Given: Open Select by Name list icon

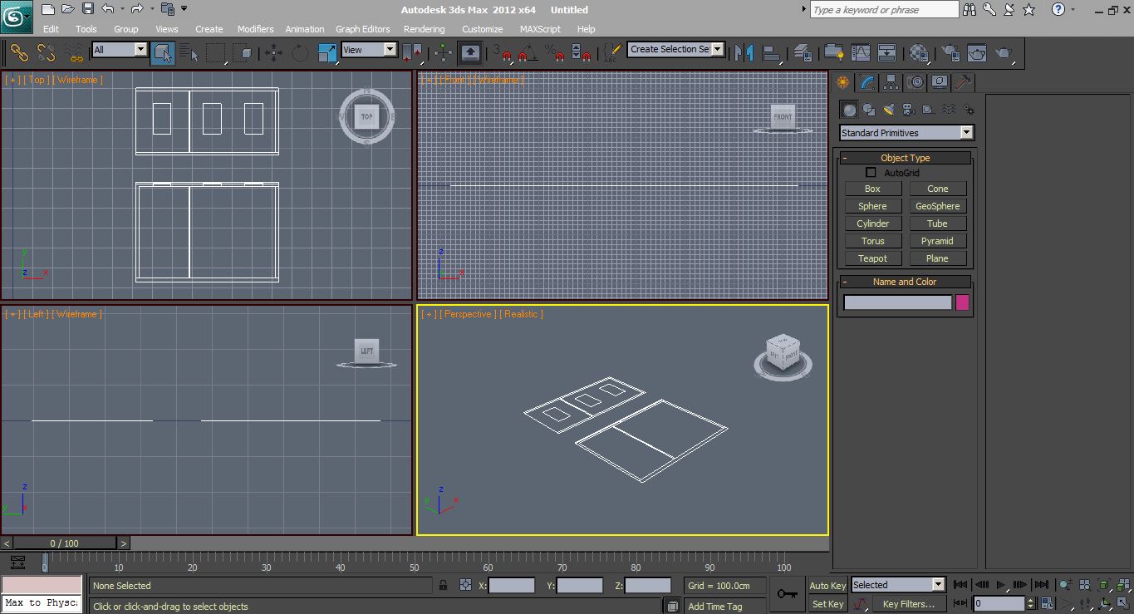Looking at the screenshot, I should 189,53.
